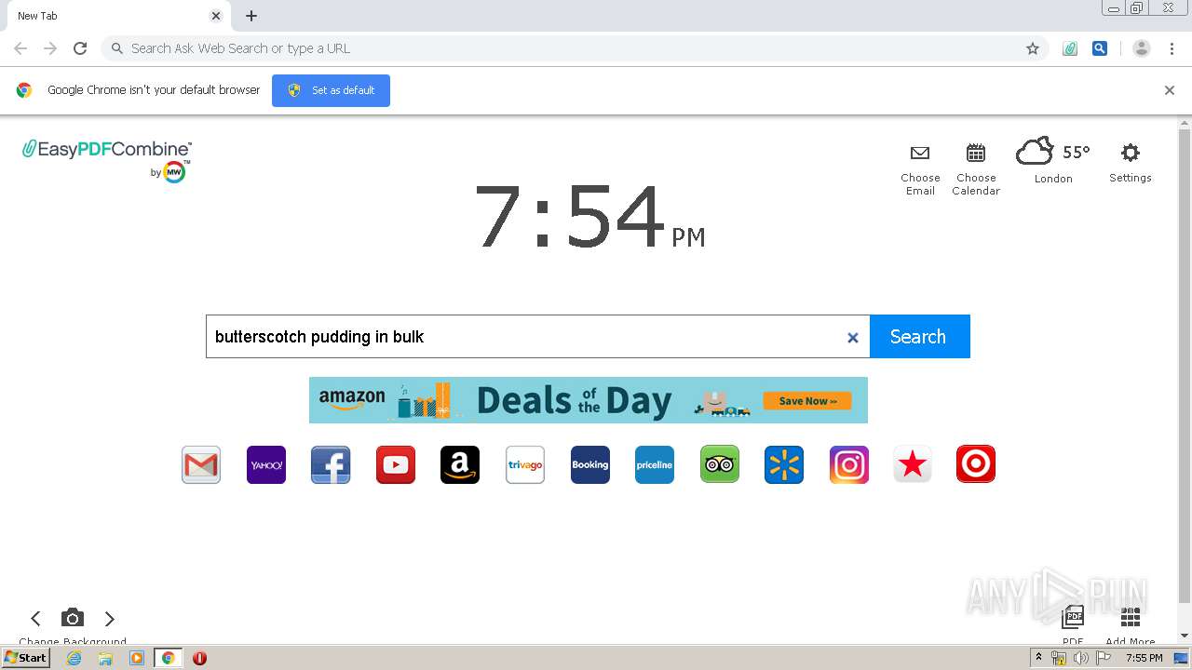Open the Target shortcut icon

[976, 464]
